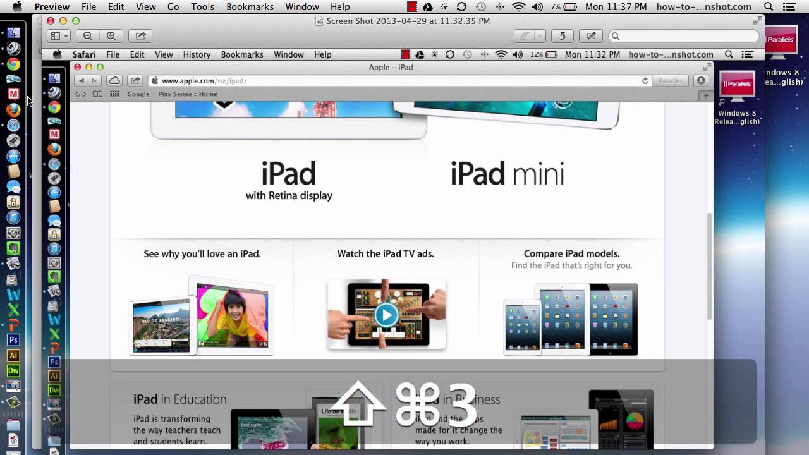Click the Time Machine icon in top menu bar

point(481,7)
